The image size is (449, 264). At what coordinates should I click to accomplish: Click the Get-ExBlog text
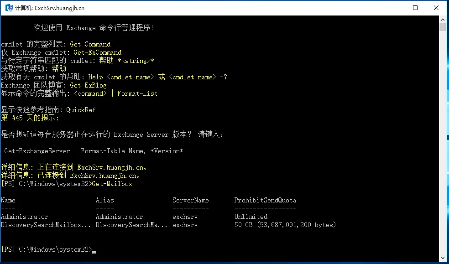(x=88, y=85)
